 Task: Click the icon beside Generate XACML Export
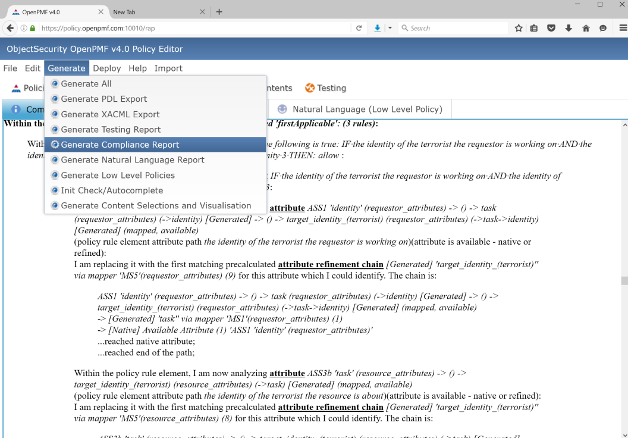(x=55, y=114)
